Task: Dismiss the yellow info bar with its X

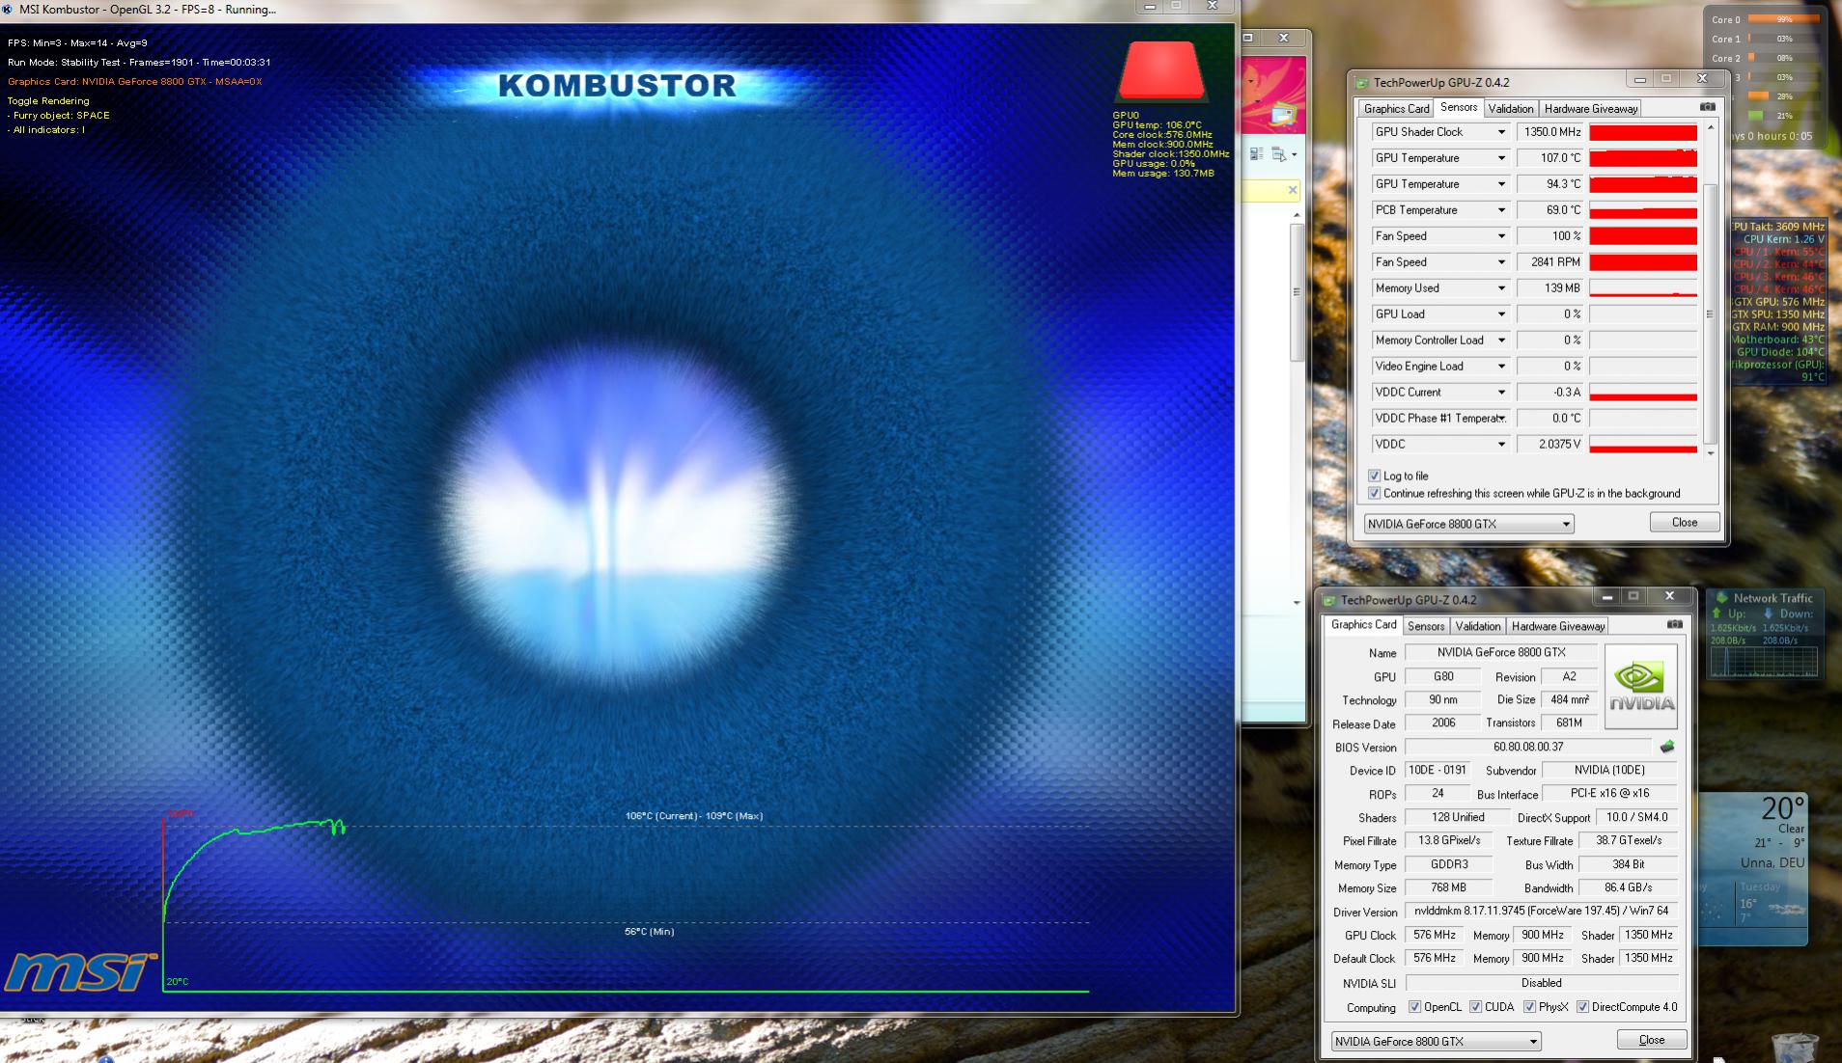Action: pyautogui.click(x=1293, y=190)
